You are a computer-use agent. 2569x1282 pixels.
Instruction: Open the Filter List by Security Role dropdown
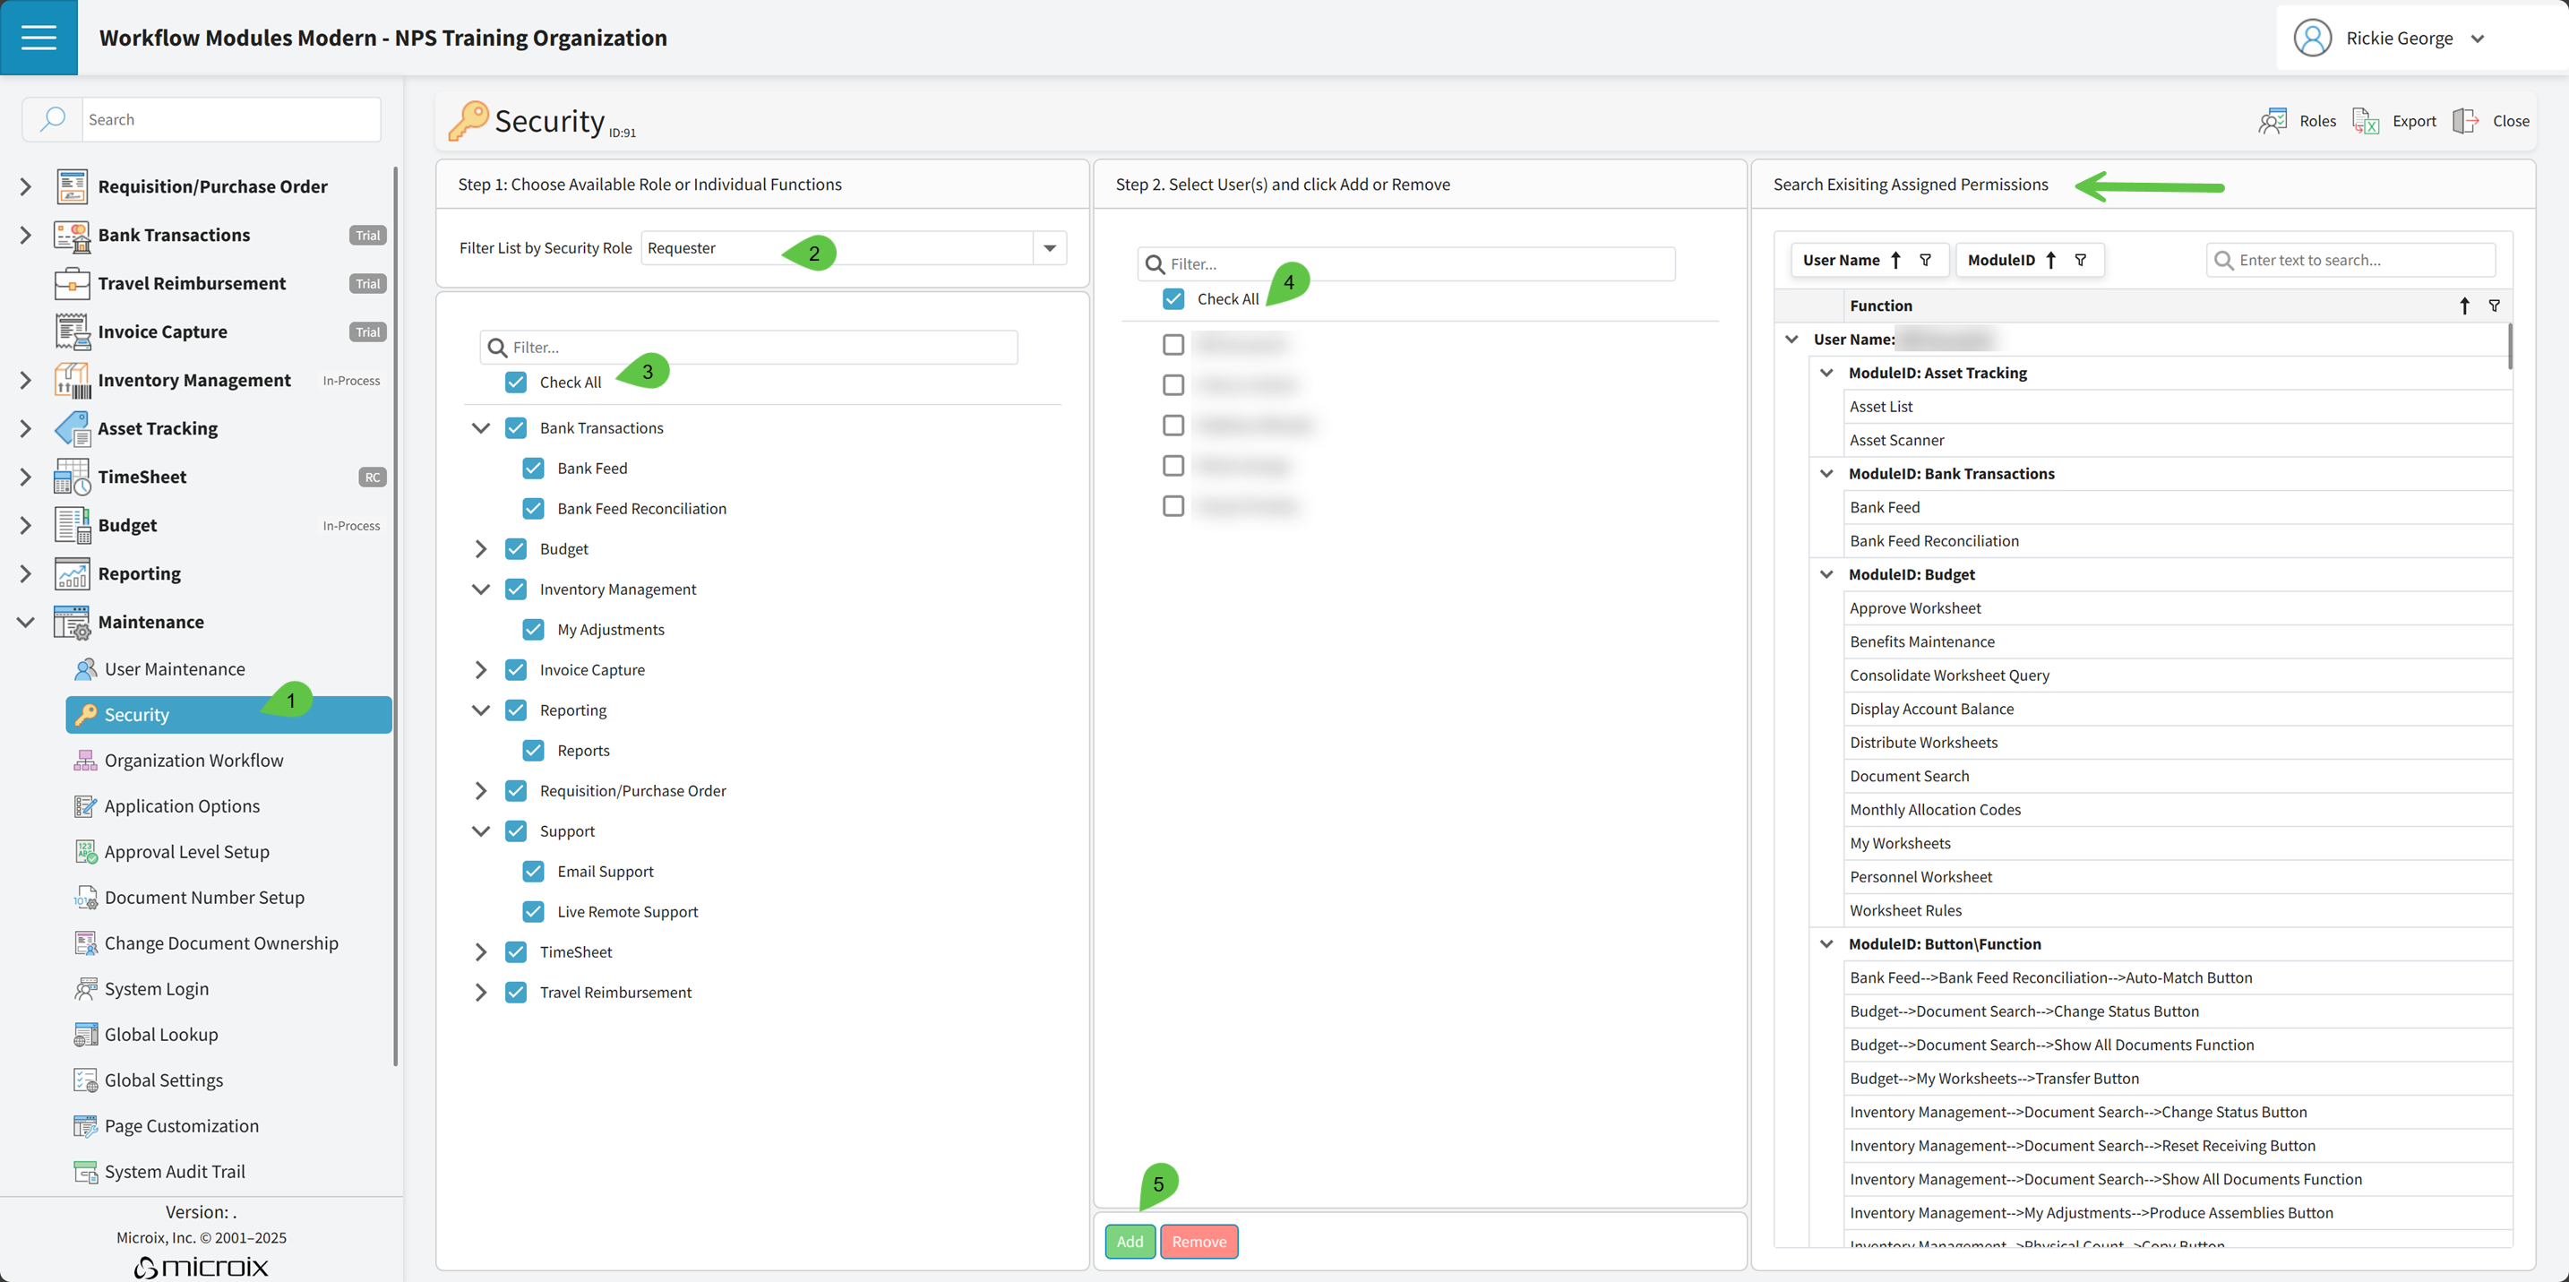pyautogui.click(x=1050, y=247)
